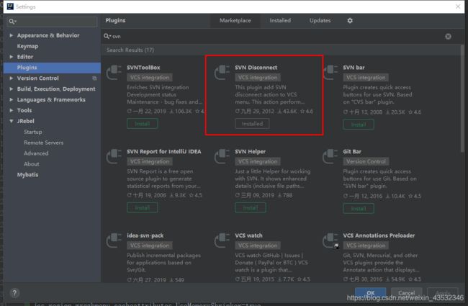The height and width of the screenshot is (306, 468).
Task: Click the SVN bar plugin icon
Action: coord(330,72)
